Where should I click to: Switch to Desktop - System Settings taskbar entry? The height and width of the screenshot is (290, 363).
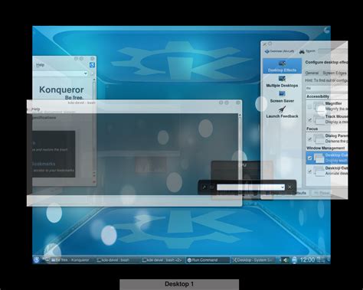pyautogui.click(x=253, y=260)
